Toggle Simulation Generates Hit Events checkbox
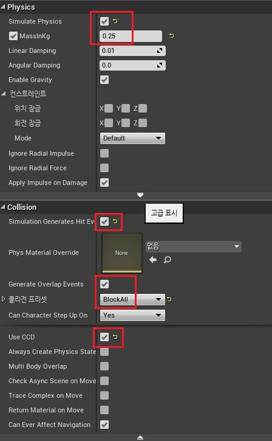Image resolution: width=272 pixels, height=441 pixels. click(x=104, y=221)
